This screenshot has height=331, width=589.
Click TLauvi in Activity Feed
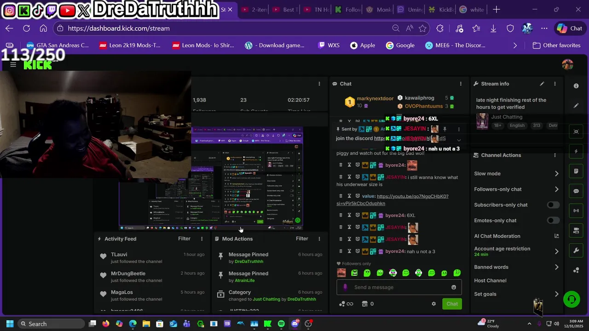click(119, 255)
